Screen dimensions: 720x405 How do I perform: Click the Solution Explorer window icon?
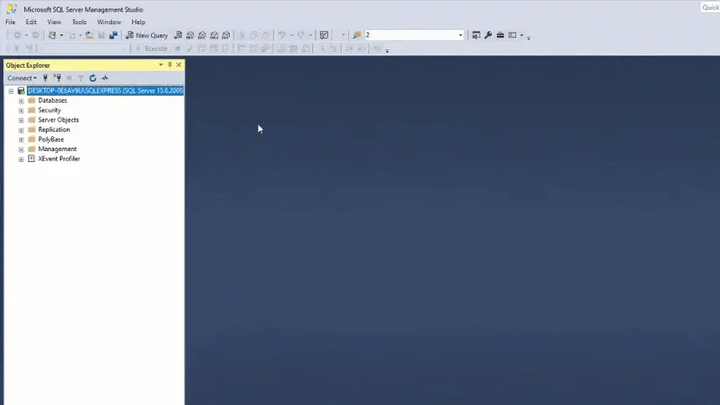[x=476, y=35]
